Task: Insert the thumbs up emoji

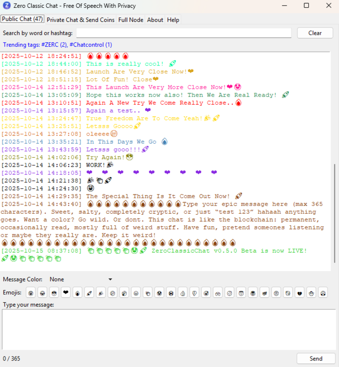Action: point(183,293)
